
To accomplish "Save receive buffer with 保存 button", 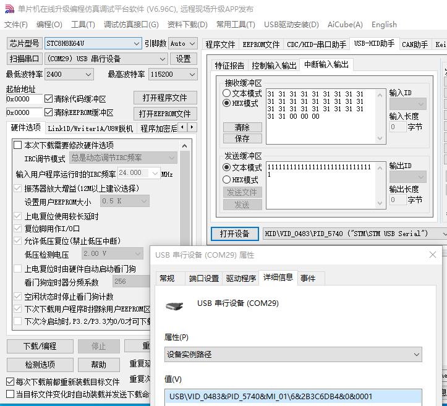I will coord(242,138).
